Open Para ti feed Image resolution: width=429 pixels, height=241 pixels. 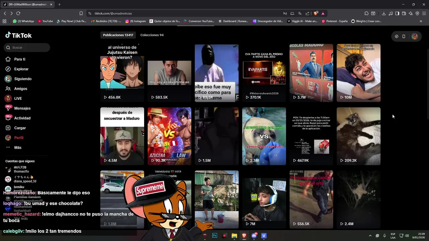click(15, 59)
